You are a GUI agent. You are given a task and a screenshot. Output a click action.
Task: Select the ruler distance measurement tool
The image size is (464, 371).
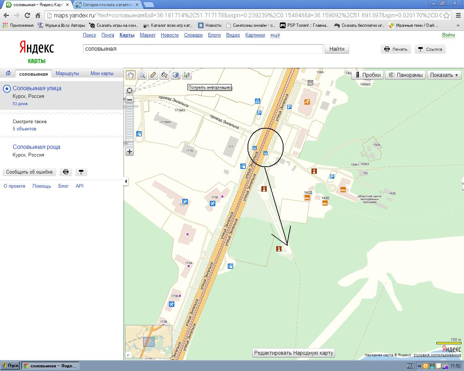point(153,75)
